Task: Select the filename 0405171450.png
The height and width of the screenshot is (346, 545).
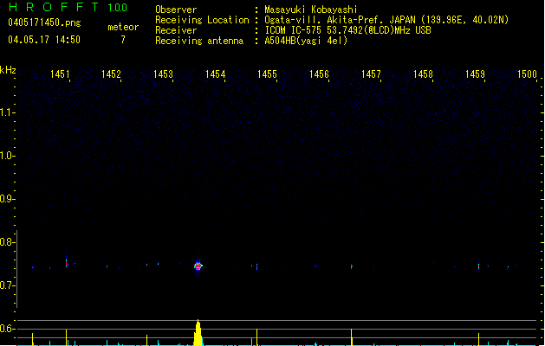Action: (x=44, y=22)
